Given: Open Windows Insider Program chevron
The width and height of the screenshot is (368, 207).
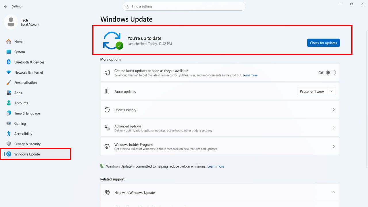Looking at the screenshot, I should coord(333,146).
